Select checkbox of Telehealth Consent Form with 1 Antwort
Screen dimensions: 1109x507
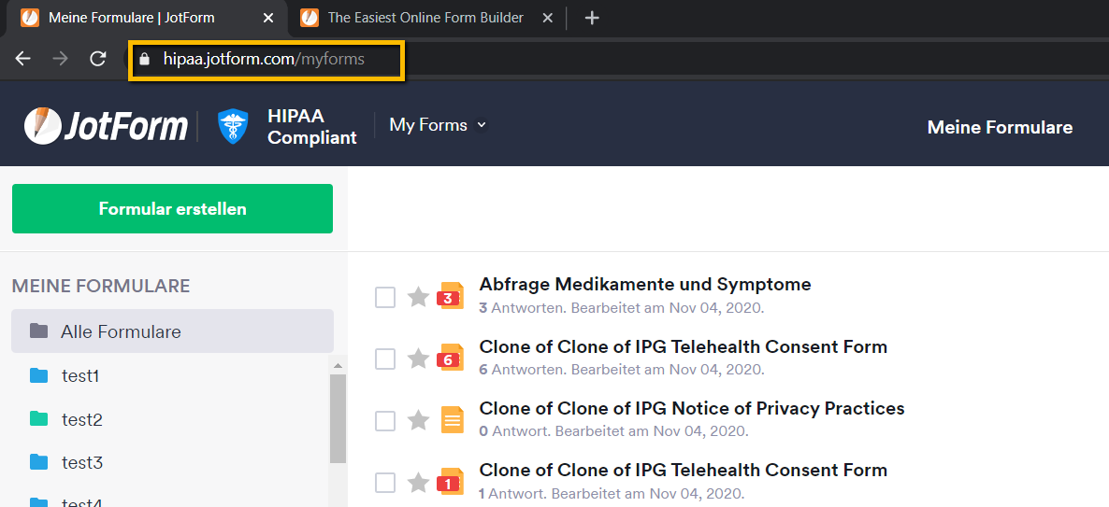384,483
